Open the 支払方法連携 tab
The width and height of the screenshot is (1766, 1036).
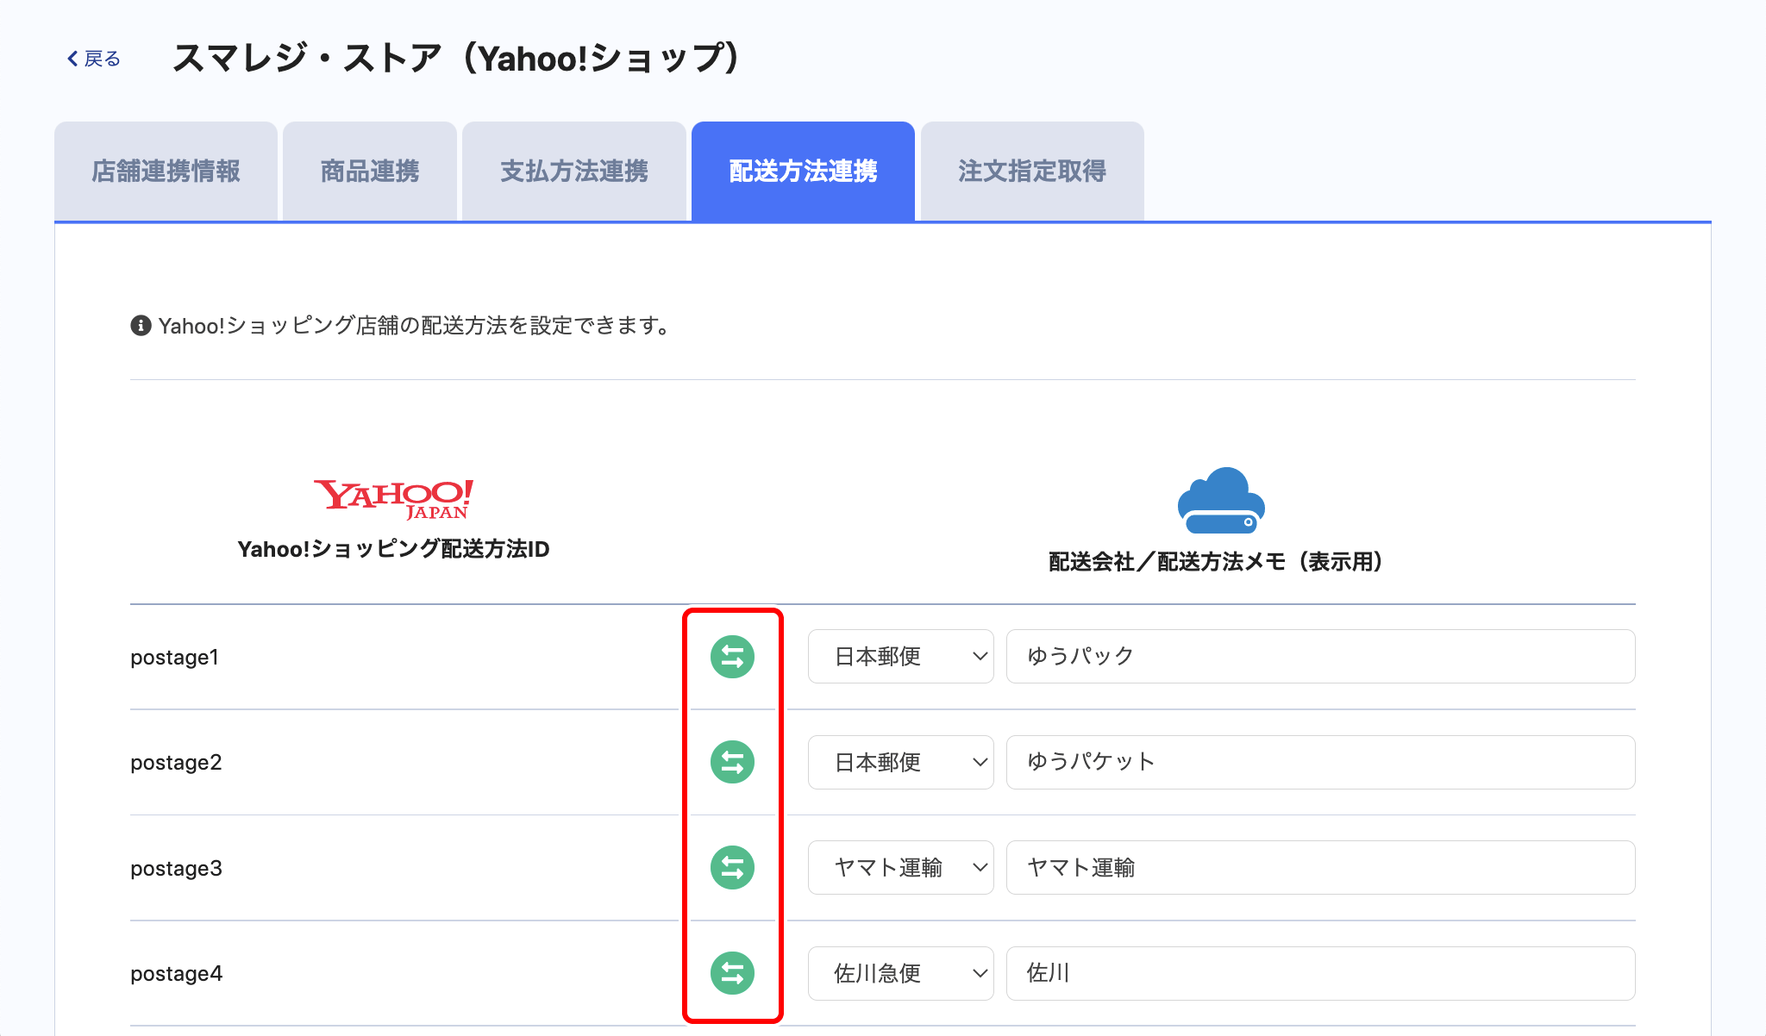(x=574, y=172)
